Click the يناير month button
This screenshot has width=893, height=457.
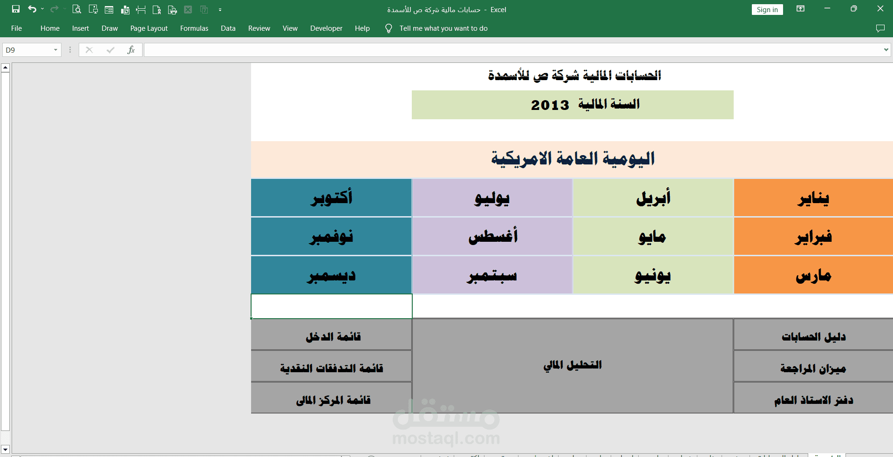pyautogui.click(x=813, y=198)
